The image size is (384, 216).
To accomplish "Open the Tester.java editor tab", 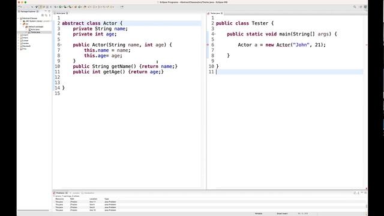I will coord(215,13).
